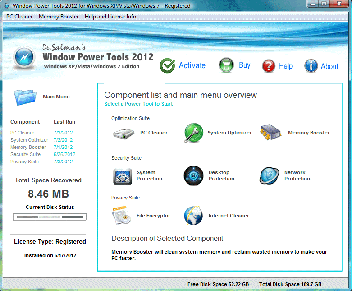Click the Installed on 6/17/2012 text
The width and height of the screenshot is (352, 291).
50,255
